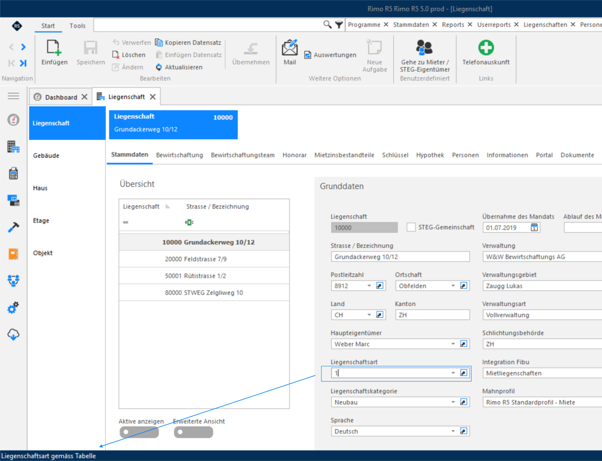Click the Telefonauskunft green plus icon
This screenshot has width=602, height=461.
486,47
